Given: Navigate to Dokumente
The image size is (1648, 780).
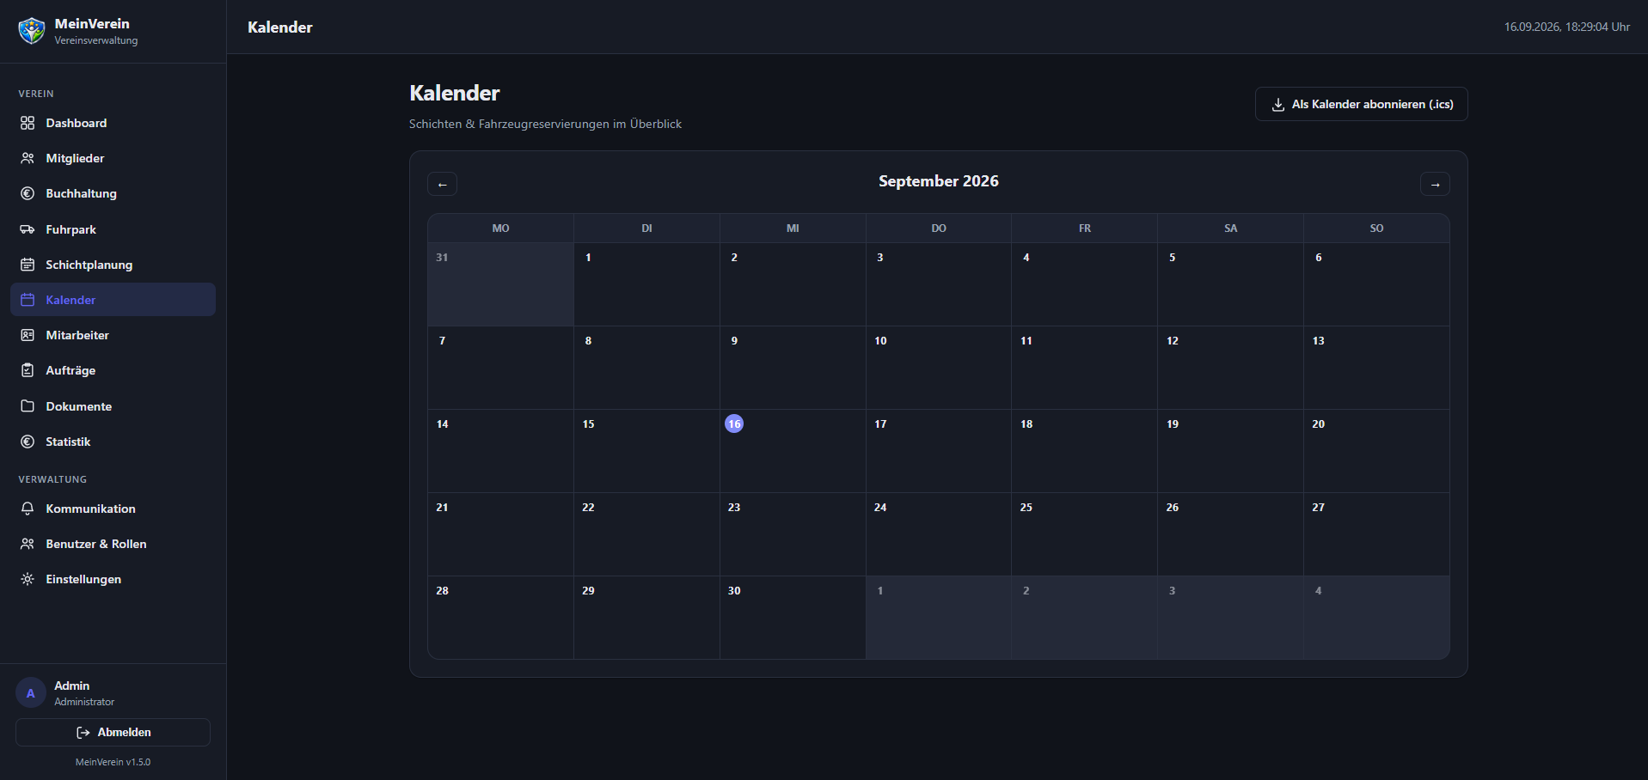Looking at the screenshot, I should (x=113, y=406).
